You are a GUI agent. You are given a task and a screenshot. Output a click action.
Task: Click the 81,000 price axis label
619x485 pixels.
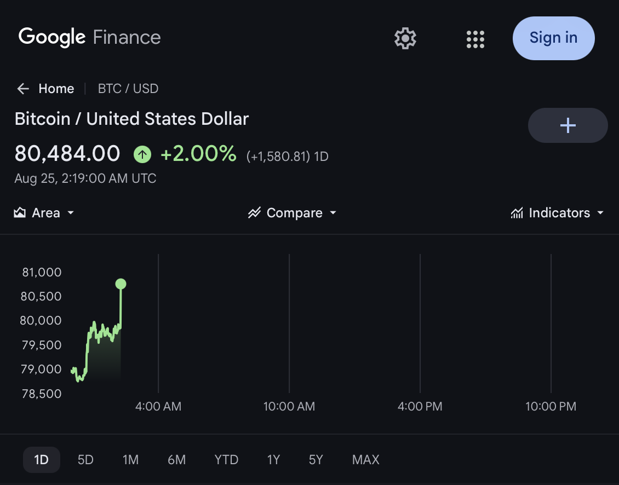click(x=42, y=272)
